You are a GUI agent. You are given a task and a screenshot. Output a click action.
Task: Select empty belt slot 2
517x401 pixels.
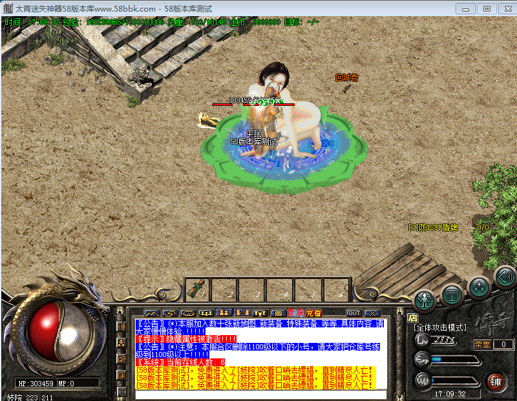pyautogui.click(x=224, y=289)
